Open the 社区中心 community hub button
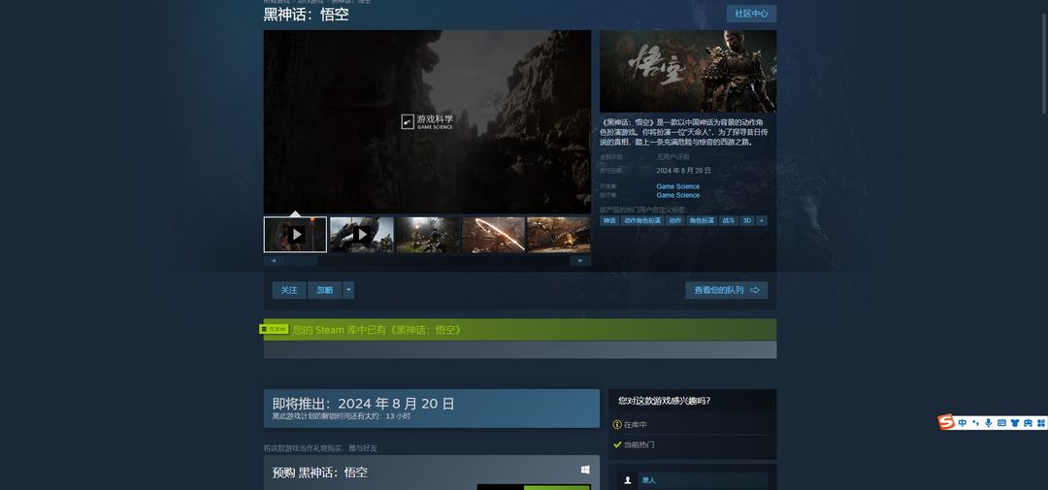The image size is (1048, 490). coord(751,14)
